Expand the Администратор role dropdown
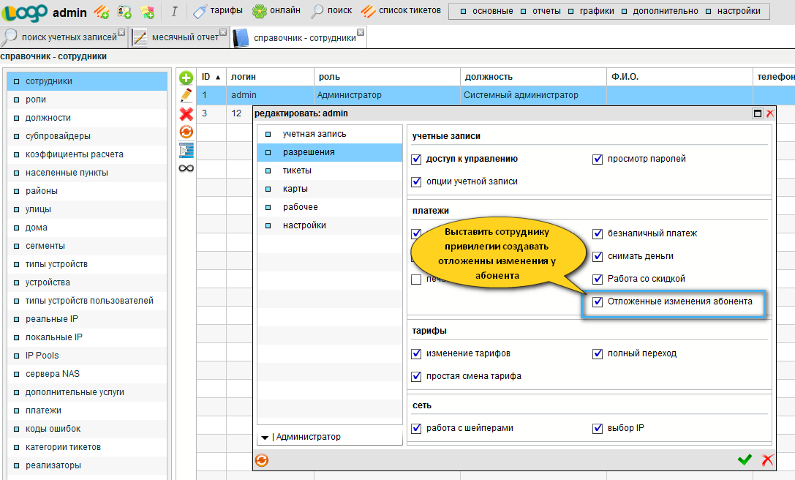This screenshot has height=480, width=795. point(265,438)
